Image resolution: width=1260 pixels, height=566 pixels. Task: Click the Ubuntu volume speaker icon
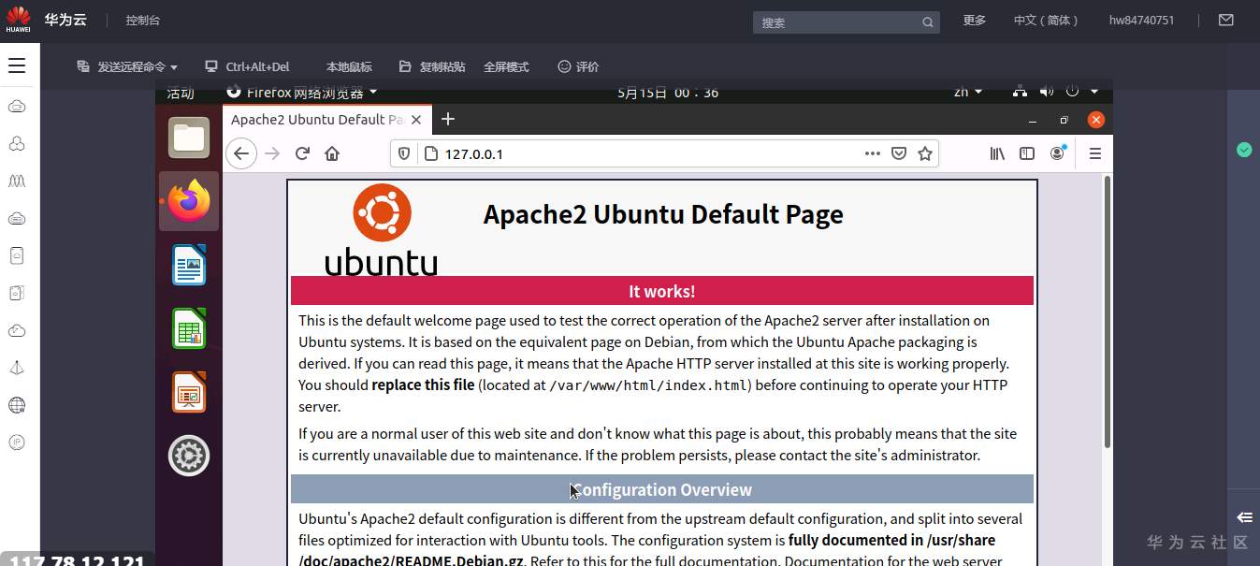[1046, 92]
